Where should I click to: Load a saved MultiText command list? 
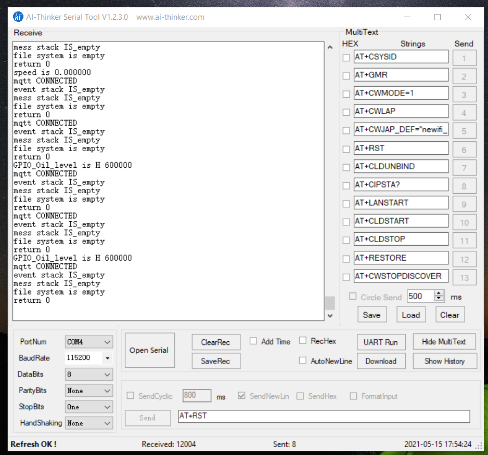point(410,314)
